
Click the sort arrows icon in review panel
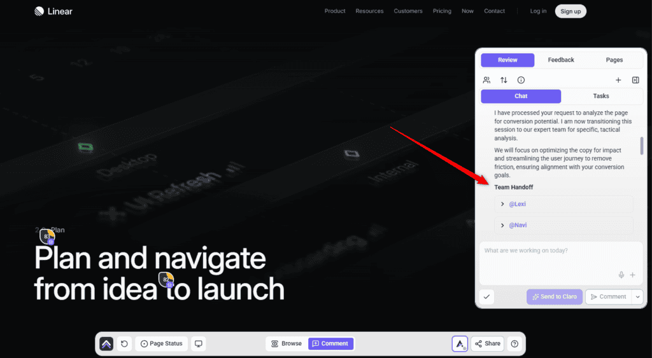(504, 80)
